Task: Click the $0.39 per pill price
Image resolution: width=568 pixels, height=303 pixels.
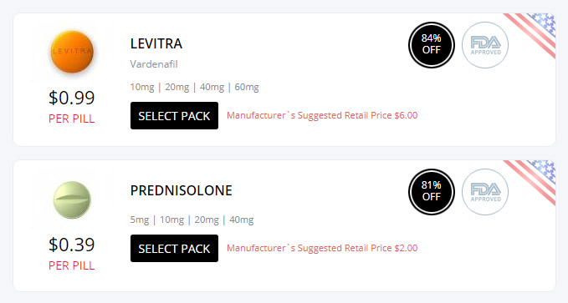Action: (72, 245)
